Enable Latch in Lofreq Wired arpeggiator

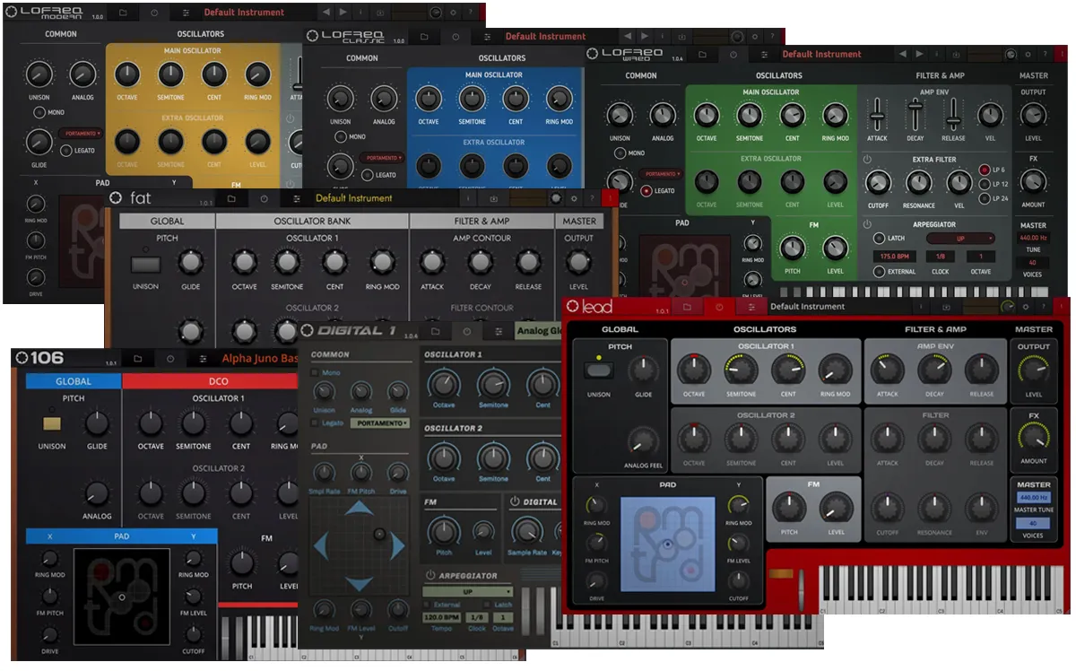coord(879,239)
